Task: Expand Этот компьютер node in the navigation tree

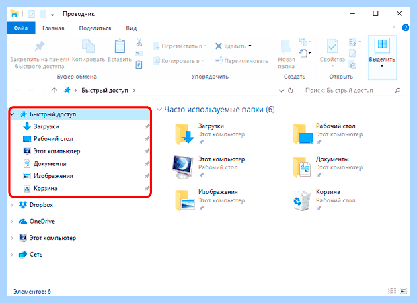Action: click(x=11, y=238)
